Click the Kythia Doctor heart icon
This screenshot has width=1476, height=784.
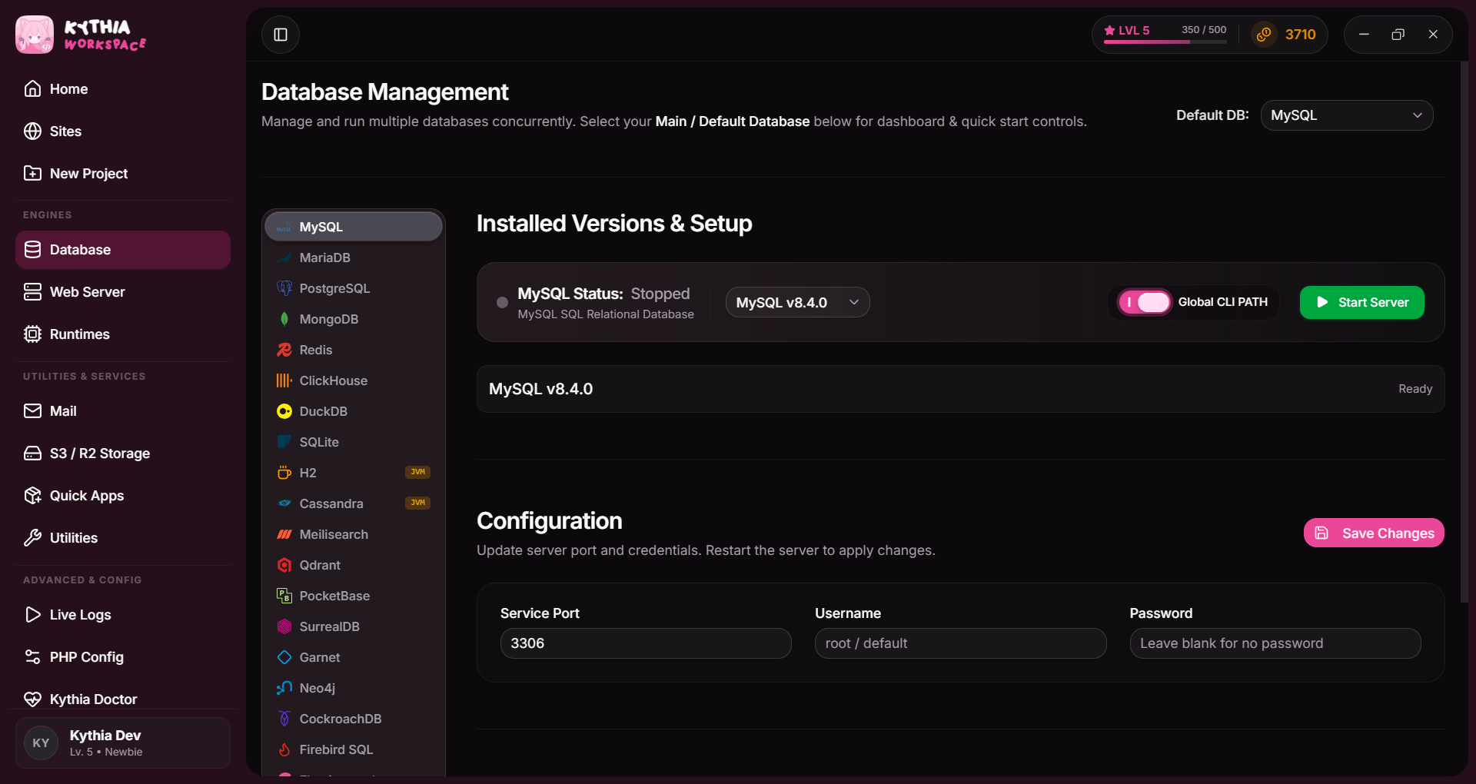pos(32,699)
